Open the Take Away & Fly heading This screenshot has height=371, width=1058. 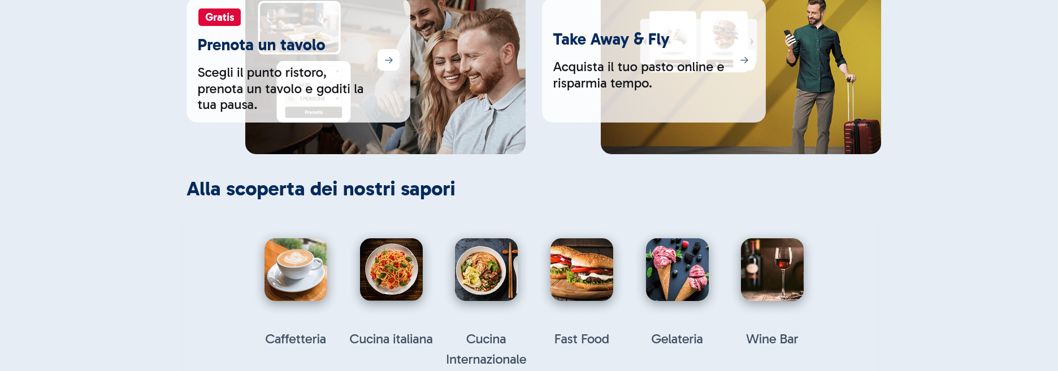611,40
